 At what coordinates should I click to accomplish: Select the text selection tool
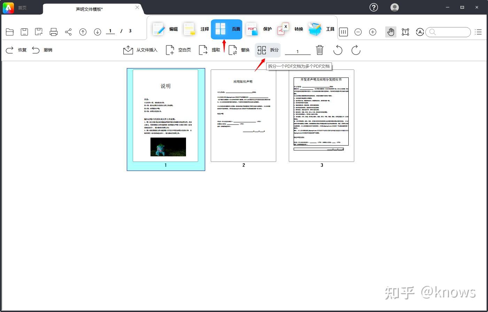(405, 32)
